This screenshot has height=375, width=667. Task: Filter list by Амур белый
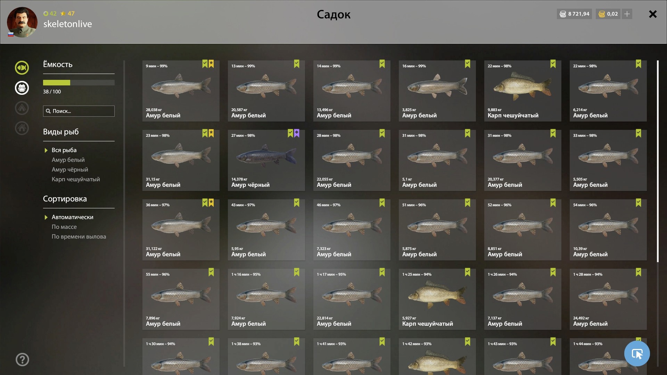pyautogui.click(x=68, y=160)
